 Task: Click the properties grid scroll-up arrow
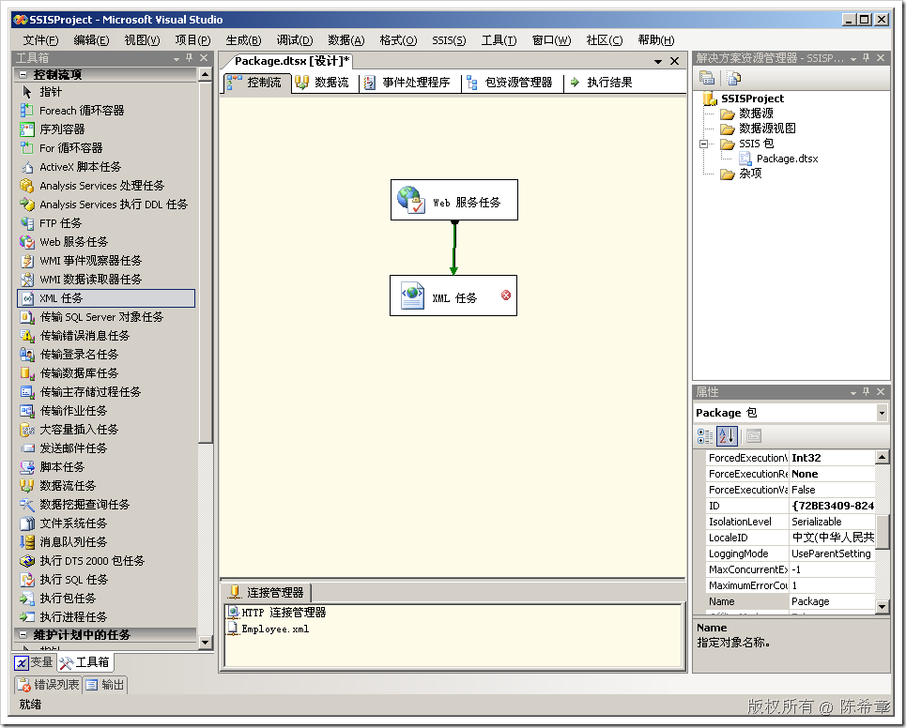[882, 458]
